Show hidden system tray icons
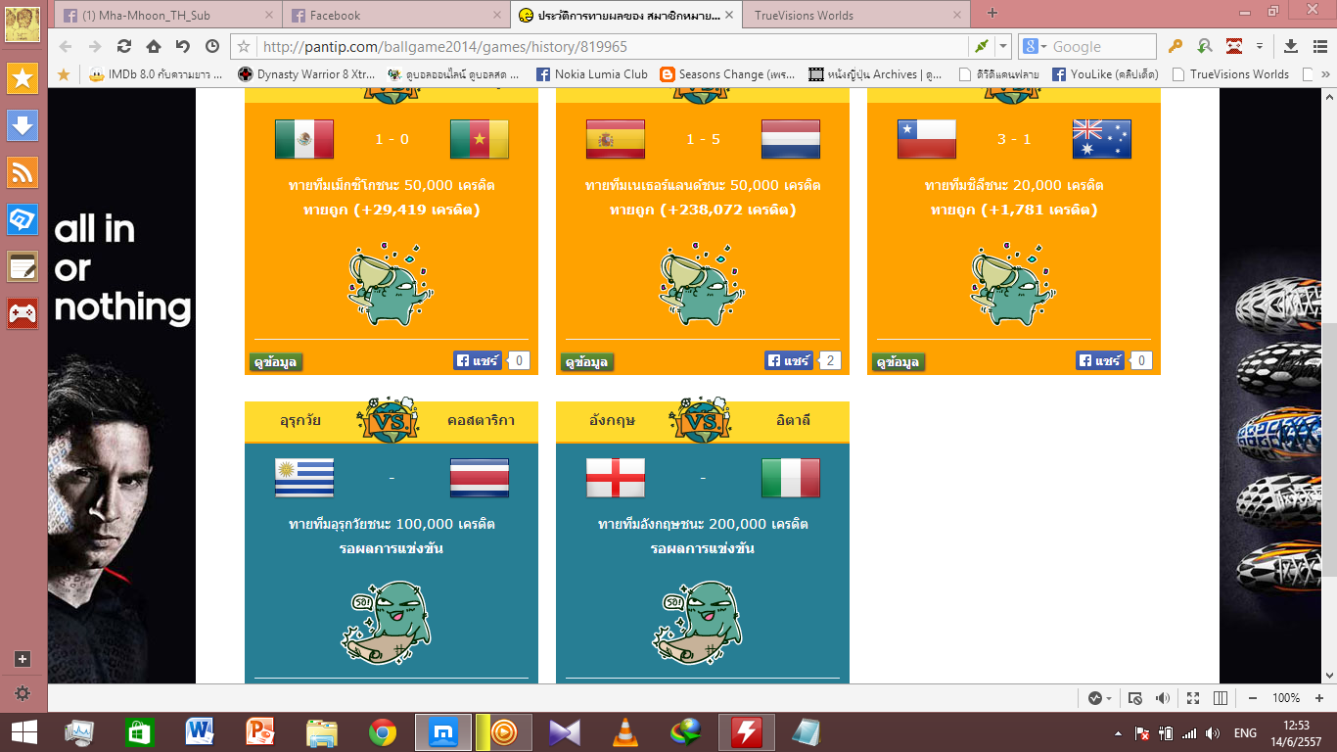This screenshot has height=752, width=1337. [1118, 732]
